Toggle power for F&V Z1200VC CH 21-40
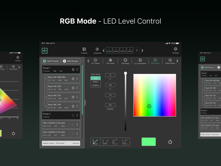221x166 pixels. (73, 125)
